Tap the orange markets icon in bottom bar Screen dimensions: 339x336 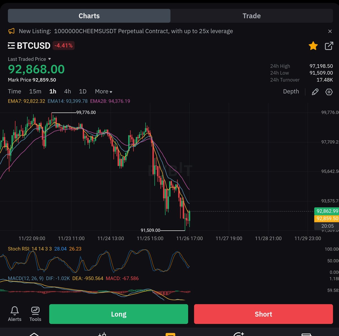[x=170, y=334]
